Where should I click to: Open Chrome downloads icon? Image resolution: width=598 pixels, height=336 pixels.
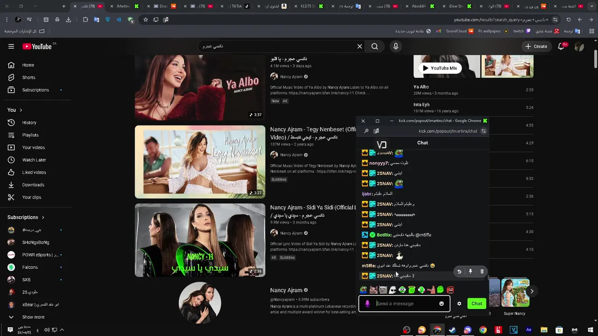[x=69, y=20]
